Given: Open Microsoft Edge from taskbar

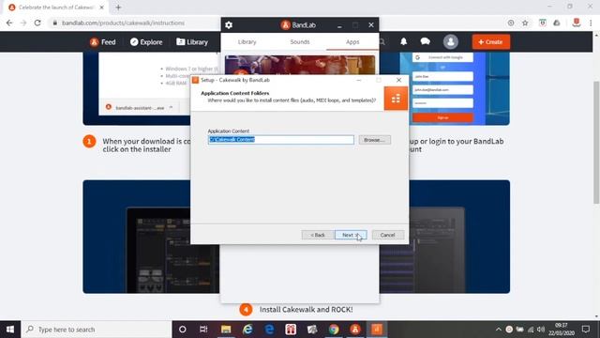Looking at the screenshot, I should point(269,330).
